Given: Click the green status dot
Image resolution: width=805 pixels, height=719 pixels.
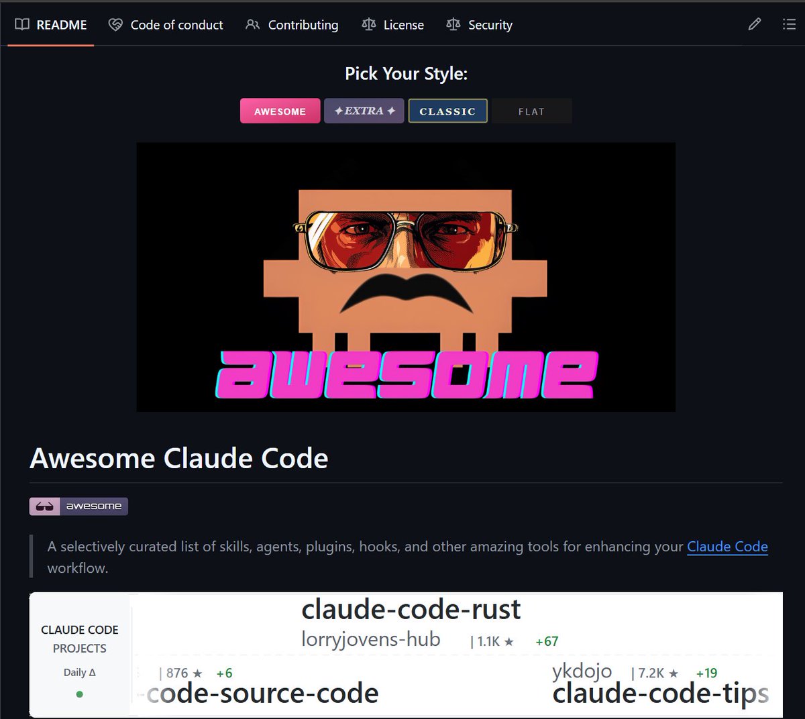Looking at the screenshot, I should [79, 694].
